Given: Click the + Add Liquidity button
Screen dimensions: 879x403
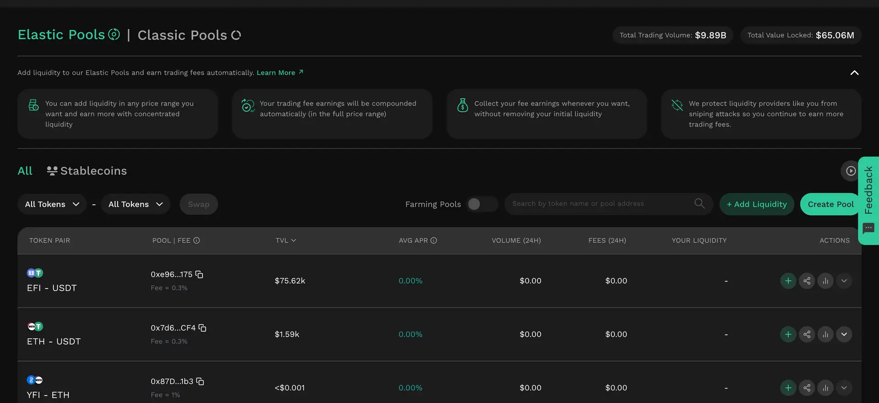Looking at the screenshot, I should 757,204.
